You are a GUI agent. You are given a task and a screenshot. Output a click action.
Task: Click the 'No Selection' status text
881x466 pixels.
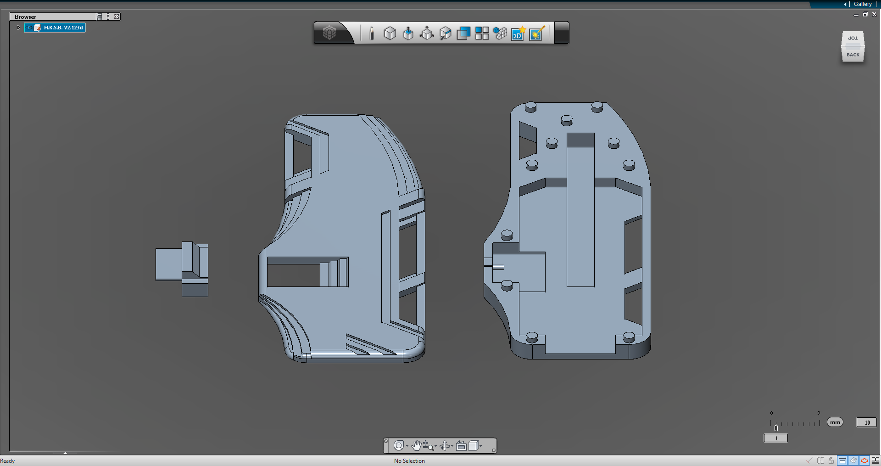coord(409,461)
